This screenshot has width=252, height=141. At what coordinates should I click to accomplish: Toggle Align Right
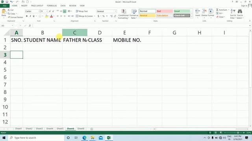[65, 16]
